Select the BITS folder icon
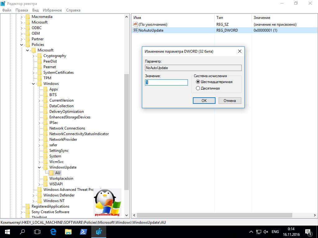The image size is (318, 238). pos(46,95)
